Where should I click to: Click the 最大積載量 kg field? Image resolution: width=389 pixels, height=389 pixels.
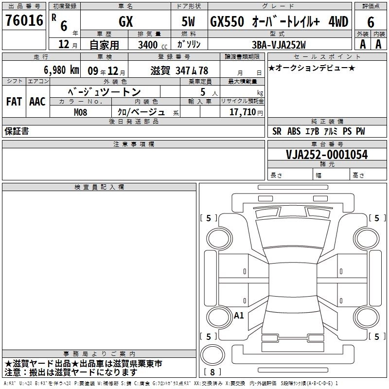tap(242, 91)
